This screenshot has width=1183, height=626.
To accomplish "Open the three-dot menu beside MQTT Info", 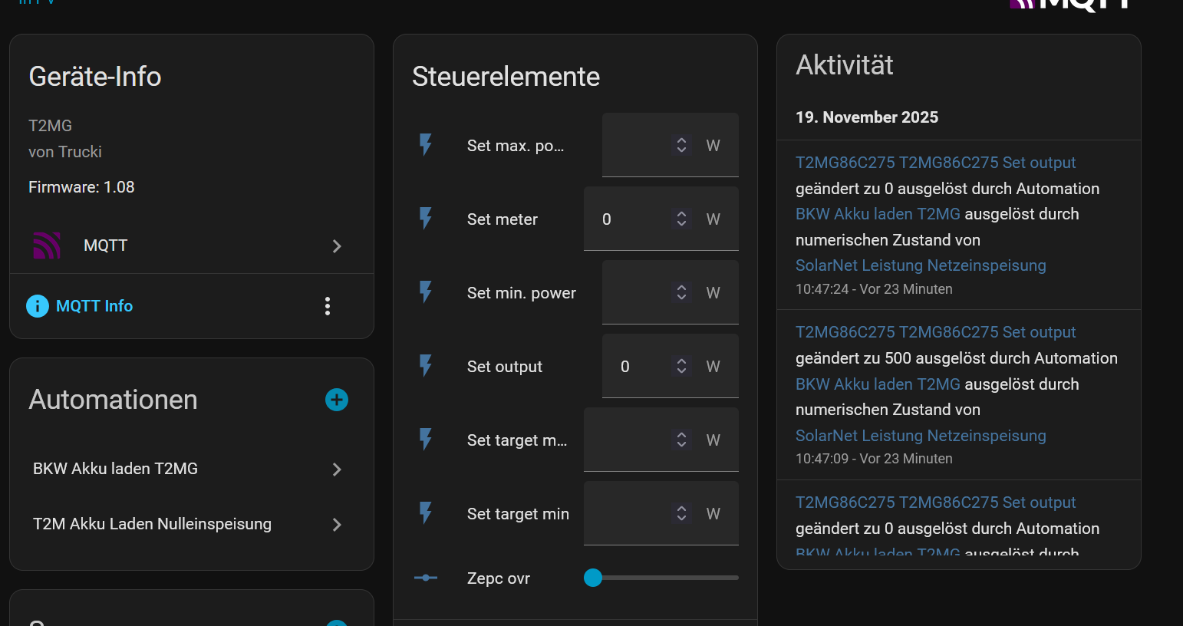I will 328,306.
